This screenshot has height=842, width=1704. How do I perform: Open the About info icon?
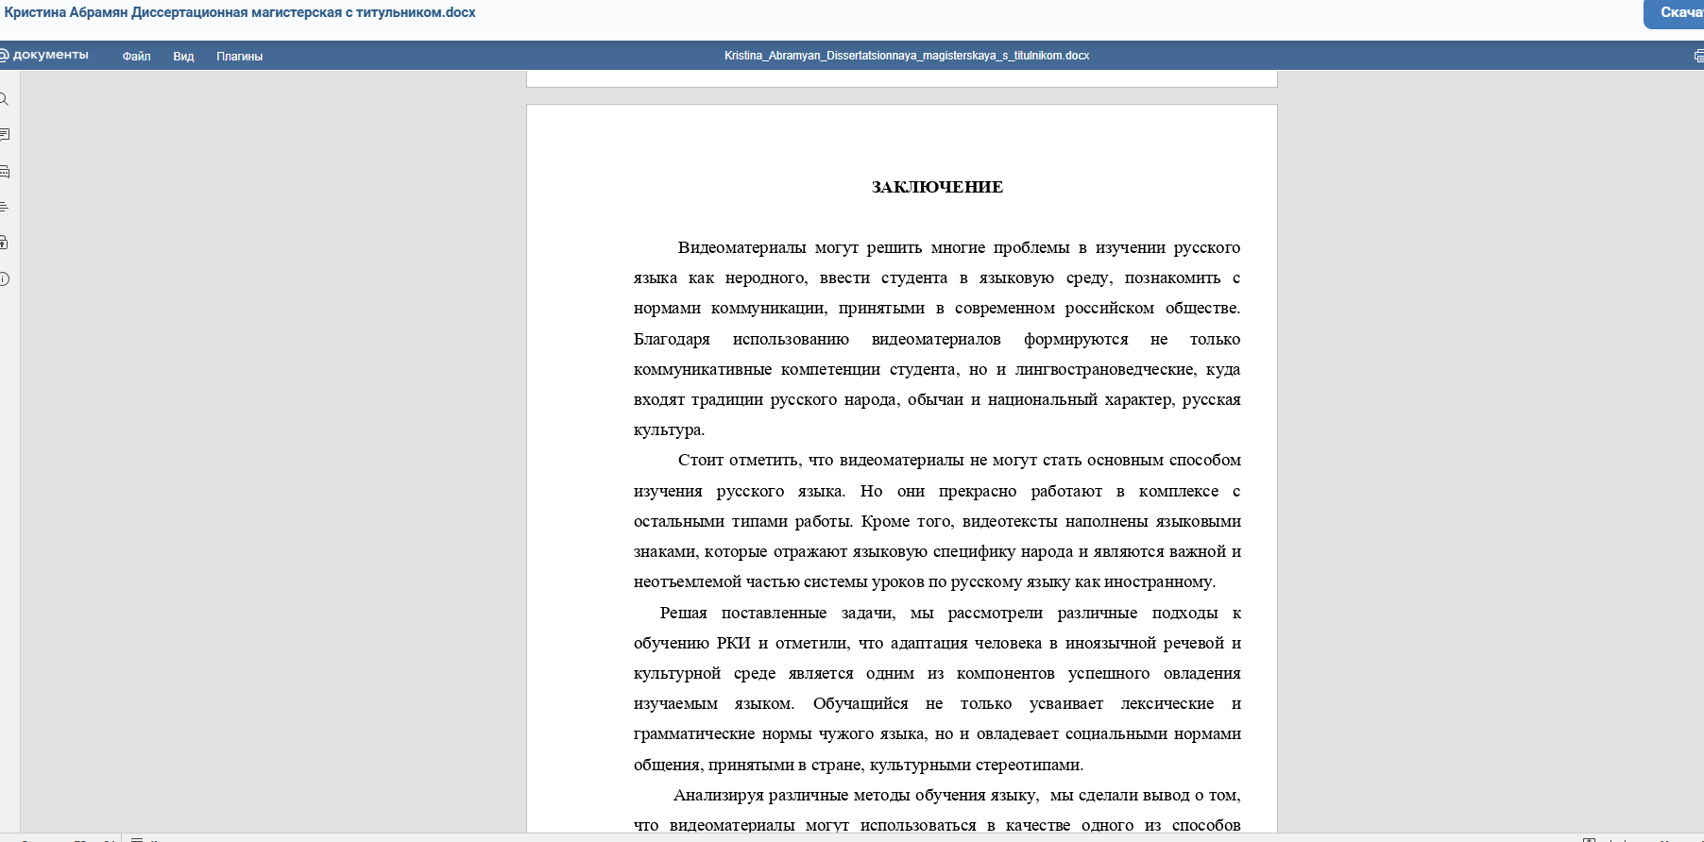coord(4,279)
